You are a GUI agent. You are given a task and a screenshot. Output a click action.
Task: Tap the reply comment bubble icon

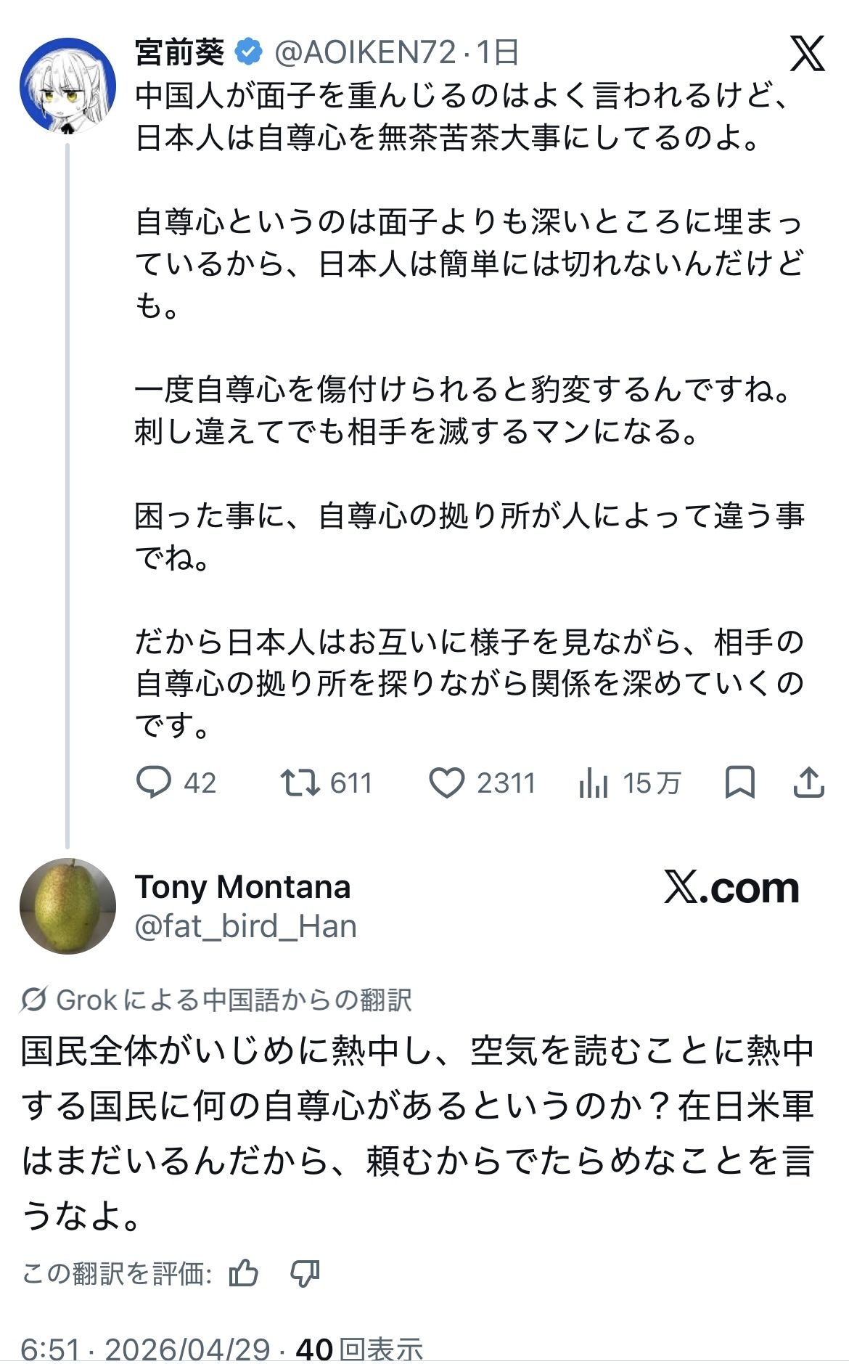(x=154, y=783)
